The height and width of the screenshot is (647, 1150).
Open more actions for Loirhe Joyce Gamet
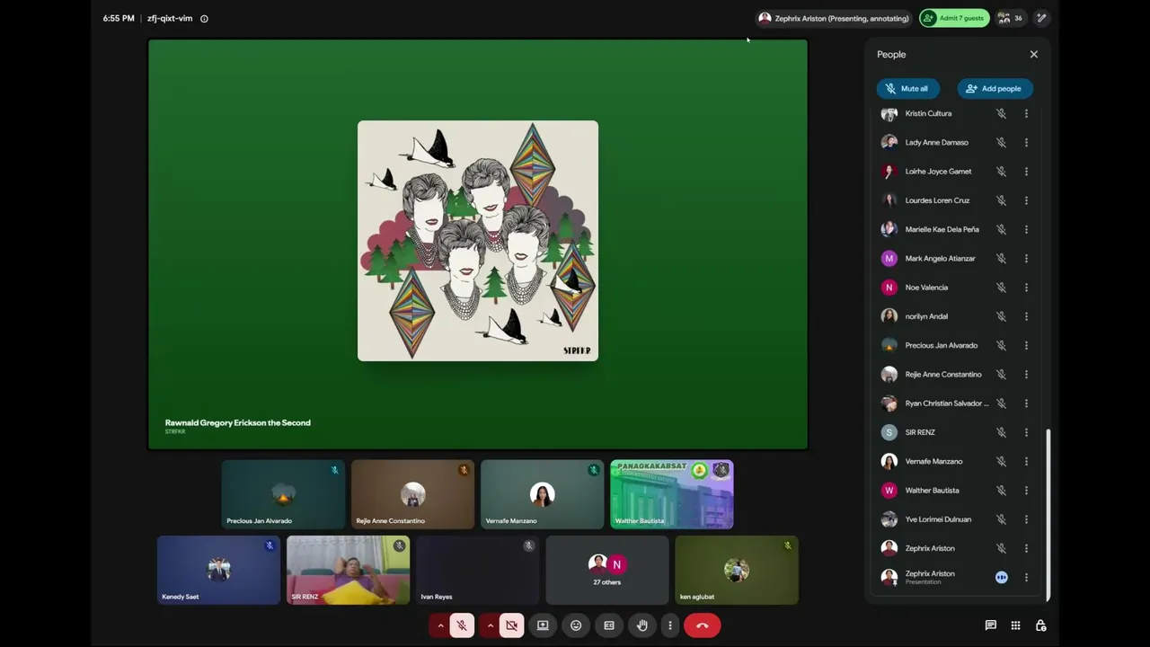tap(1026, 172)
